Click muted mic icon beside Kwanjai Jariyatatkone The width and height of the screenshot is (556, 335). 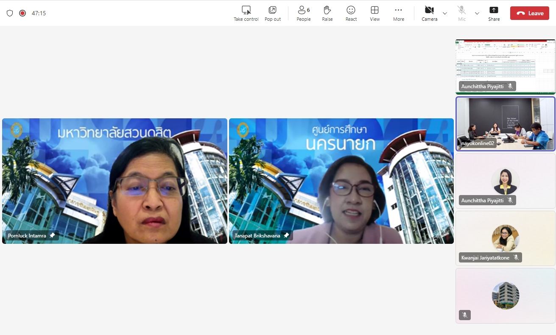(516, 257)
